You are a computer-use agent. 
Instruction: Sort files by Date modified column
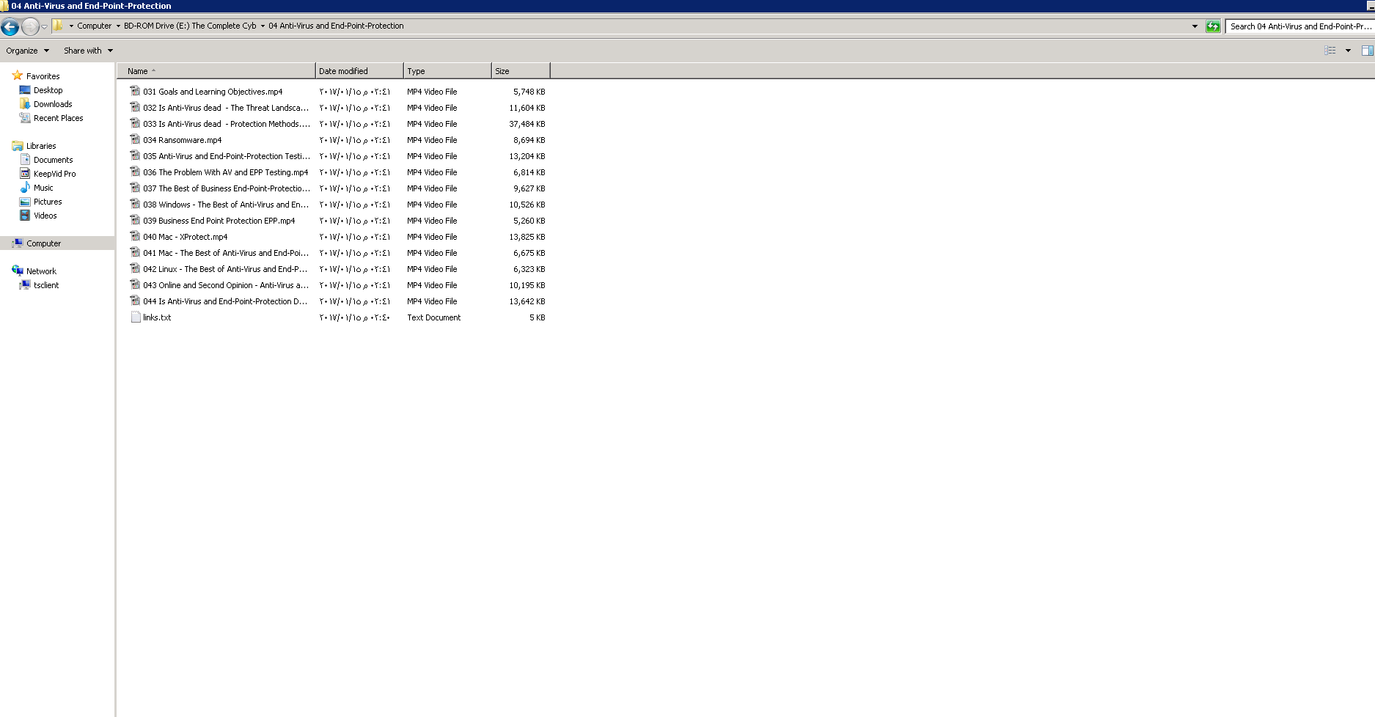click(x=343, y=71)
